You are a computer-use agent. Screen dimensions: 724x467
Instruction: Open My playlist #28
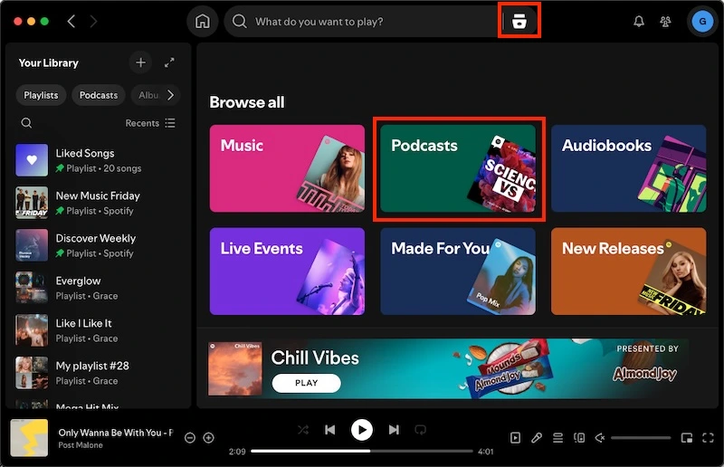(97, 373)
